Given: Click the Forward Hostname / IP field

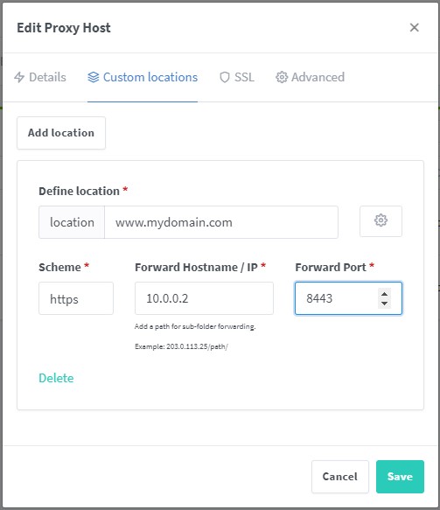Looking at the screenshot, I should pos(204,298).
